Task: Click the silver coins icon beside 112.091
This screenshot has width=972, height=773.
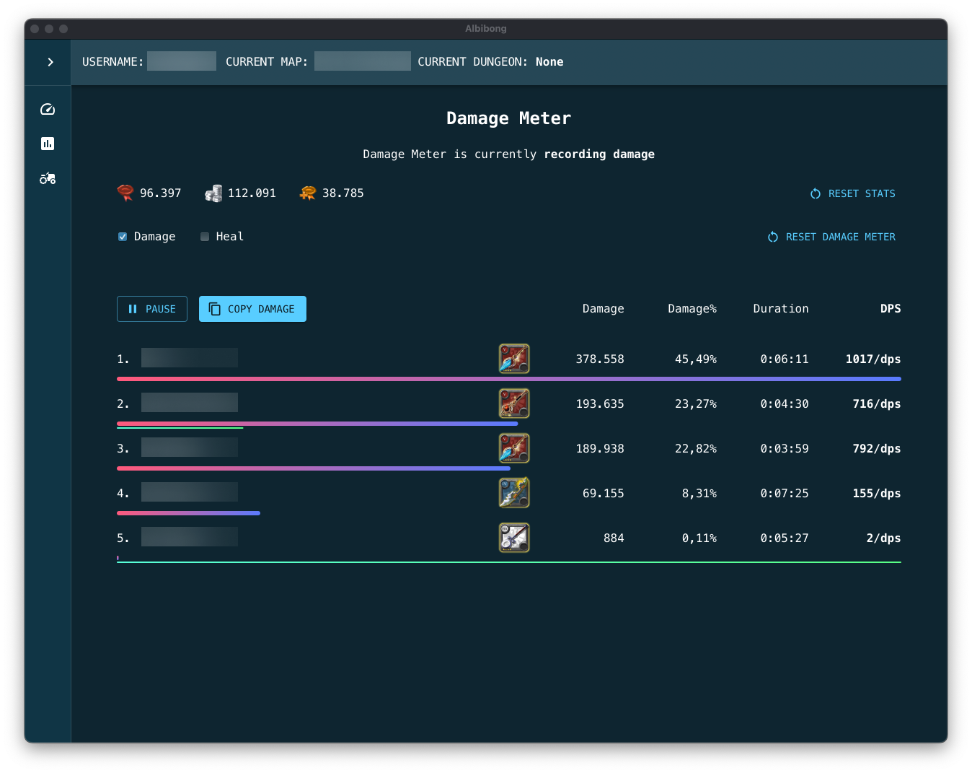Action: pyautogui.click(x=213, y=193)
